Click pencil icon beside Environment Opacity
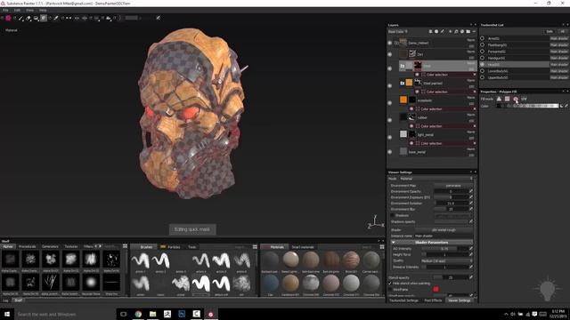570x320 pixels. point(471,191)
